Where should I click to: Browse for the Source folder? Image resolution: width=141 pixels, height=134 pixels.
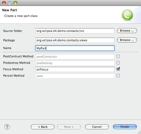point(127,31)
